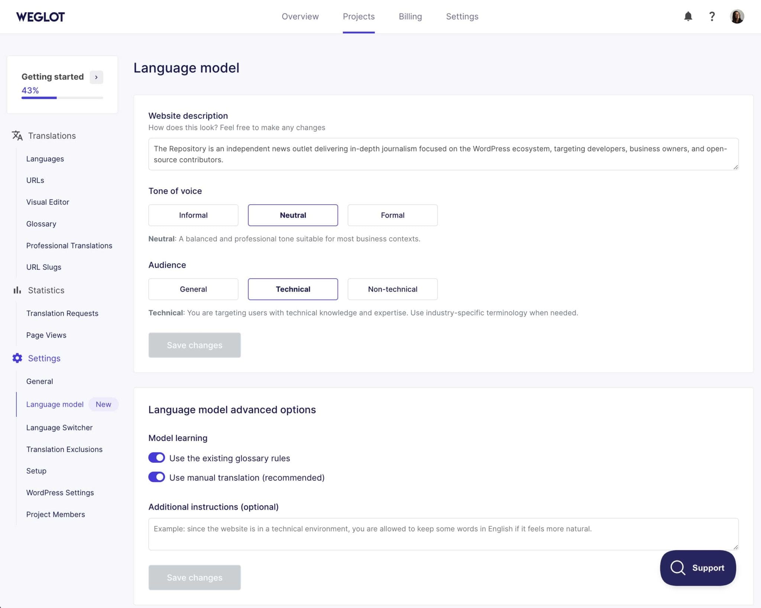The image size is (761, 608).
Task: Click the Getting started progress bar
Action: [x=62, y=98]
